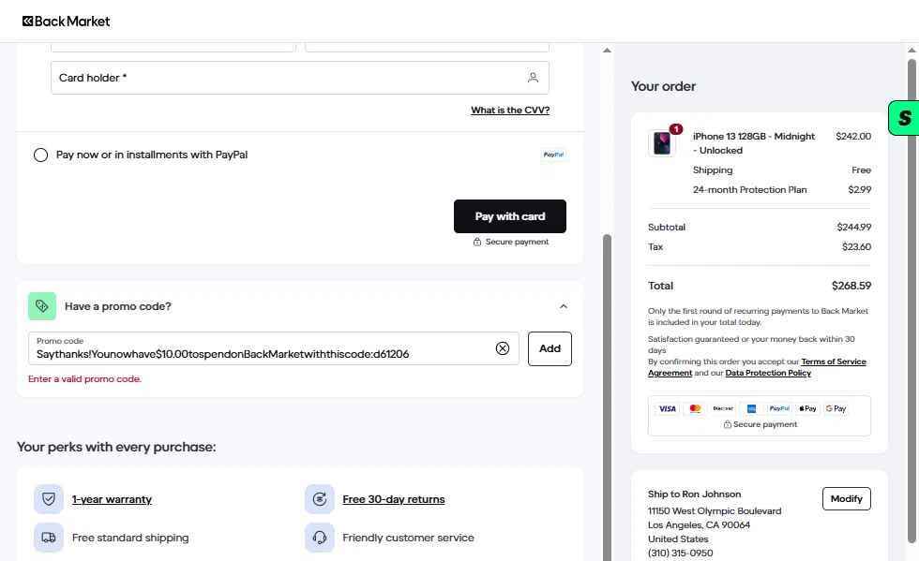Open the Terms of Service Agreement link
This screenshot has height=561, width=919.
[x=834, y=362]
